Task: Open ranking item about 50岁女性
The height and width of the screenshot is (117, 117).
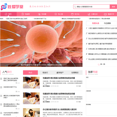Action: pyautogui.click(x=11, y=114)
